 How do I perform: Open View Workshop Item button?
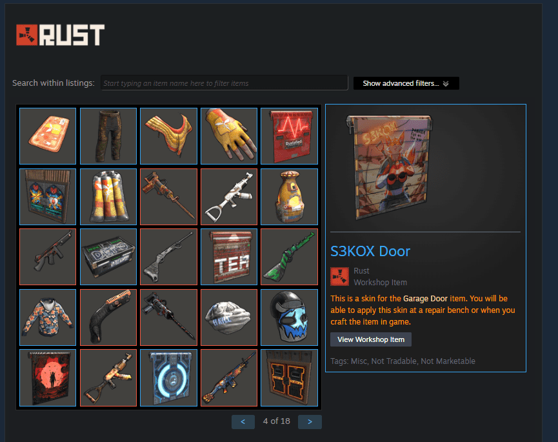click(371, 339)
